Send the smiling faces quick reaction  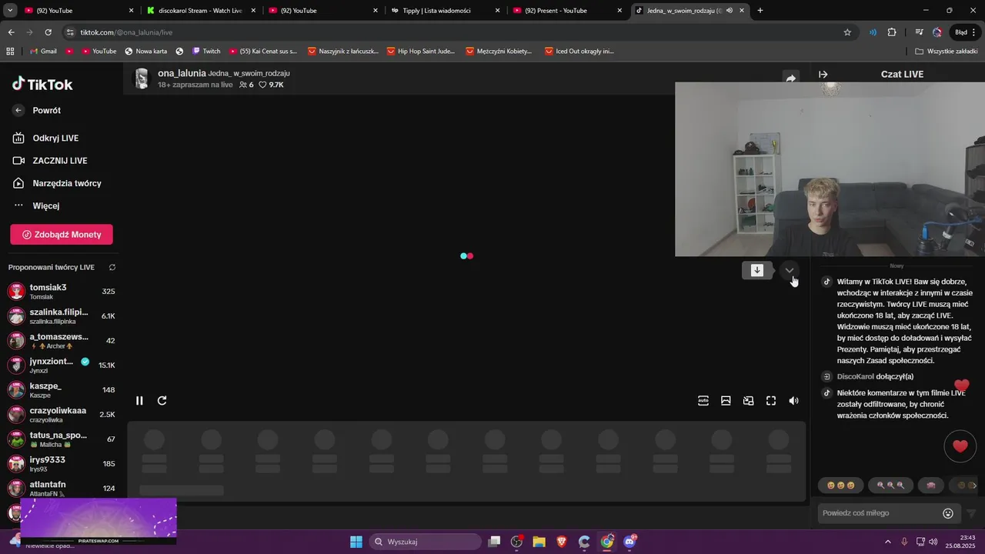click(840, 486)
